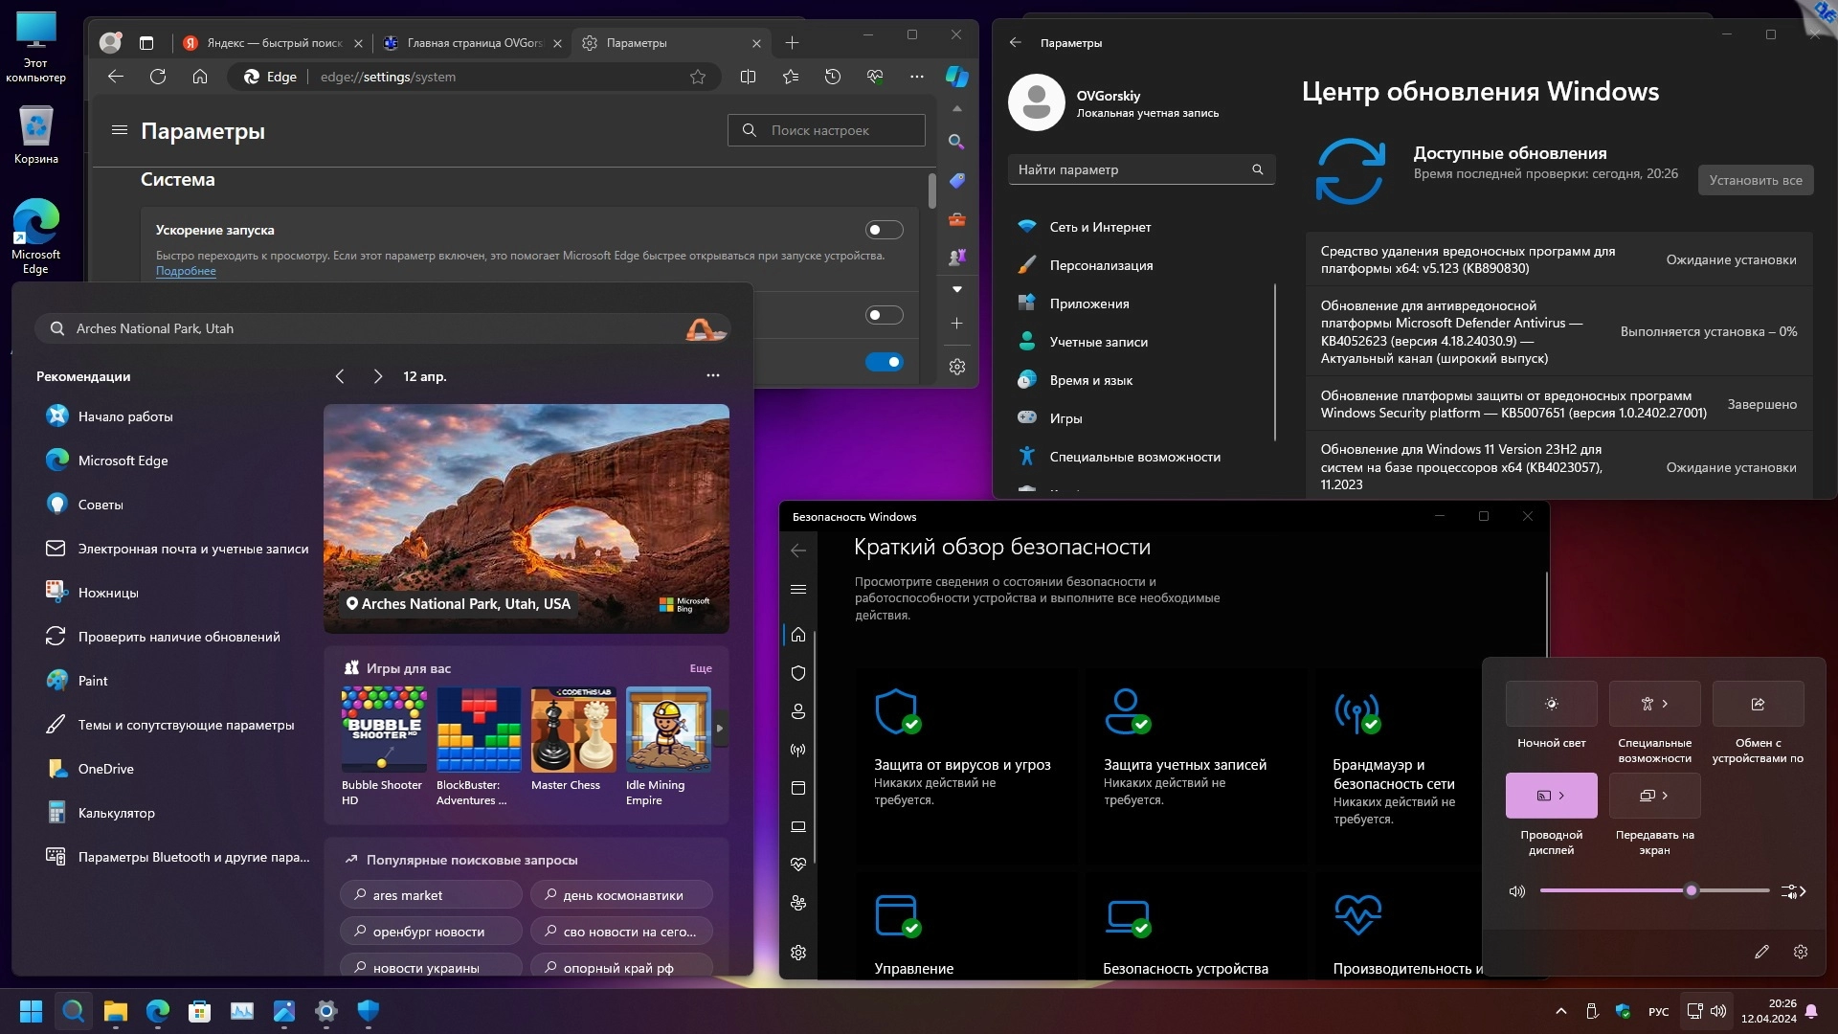This screenshot has height=1034, width=1838.
Task: Expand Accessibility quick settings chevron
Action: coord(1665,704)
